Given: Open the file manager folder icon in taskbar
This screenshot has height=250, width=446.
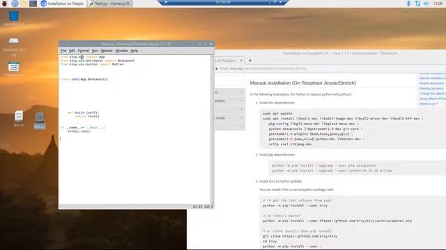Looking at the screenshot, I should (24, 3).
